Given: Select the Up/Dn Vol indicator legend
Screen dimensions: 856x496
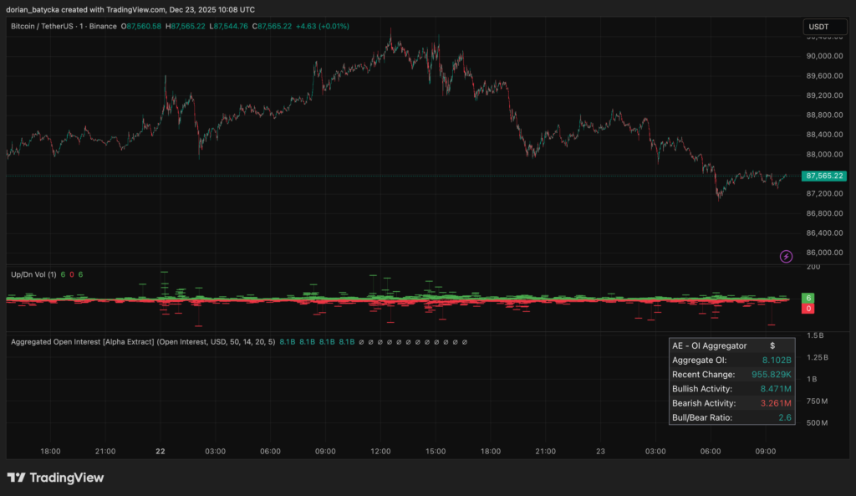Looking at the screenshot, I should coord(32,274).
